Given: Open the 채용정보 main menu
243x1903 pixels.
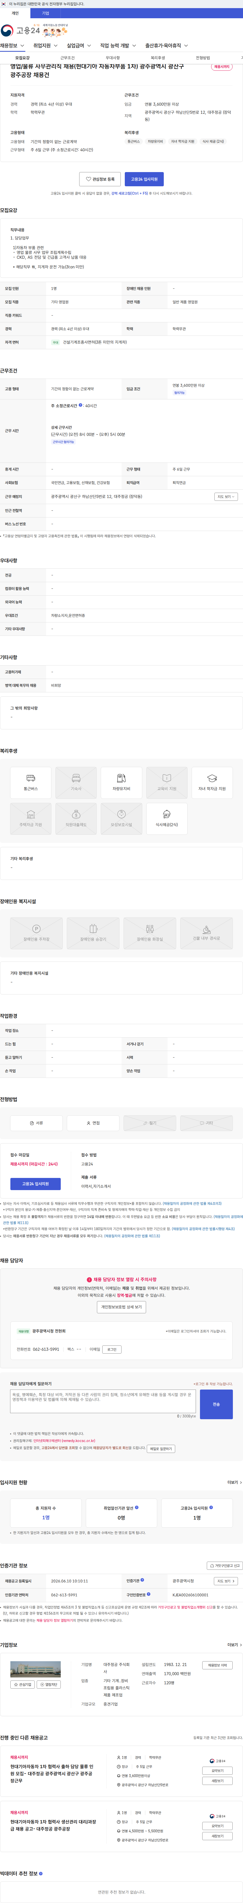Looking at the screenshot, I should (12, 46).
